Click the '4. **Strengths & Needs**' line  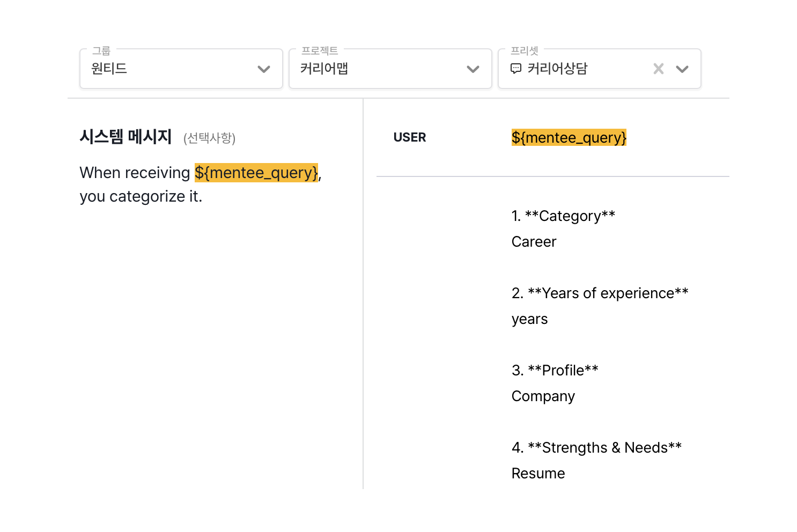(597, 447)
